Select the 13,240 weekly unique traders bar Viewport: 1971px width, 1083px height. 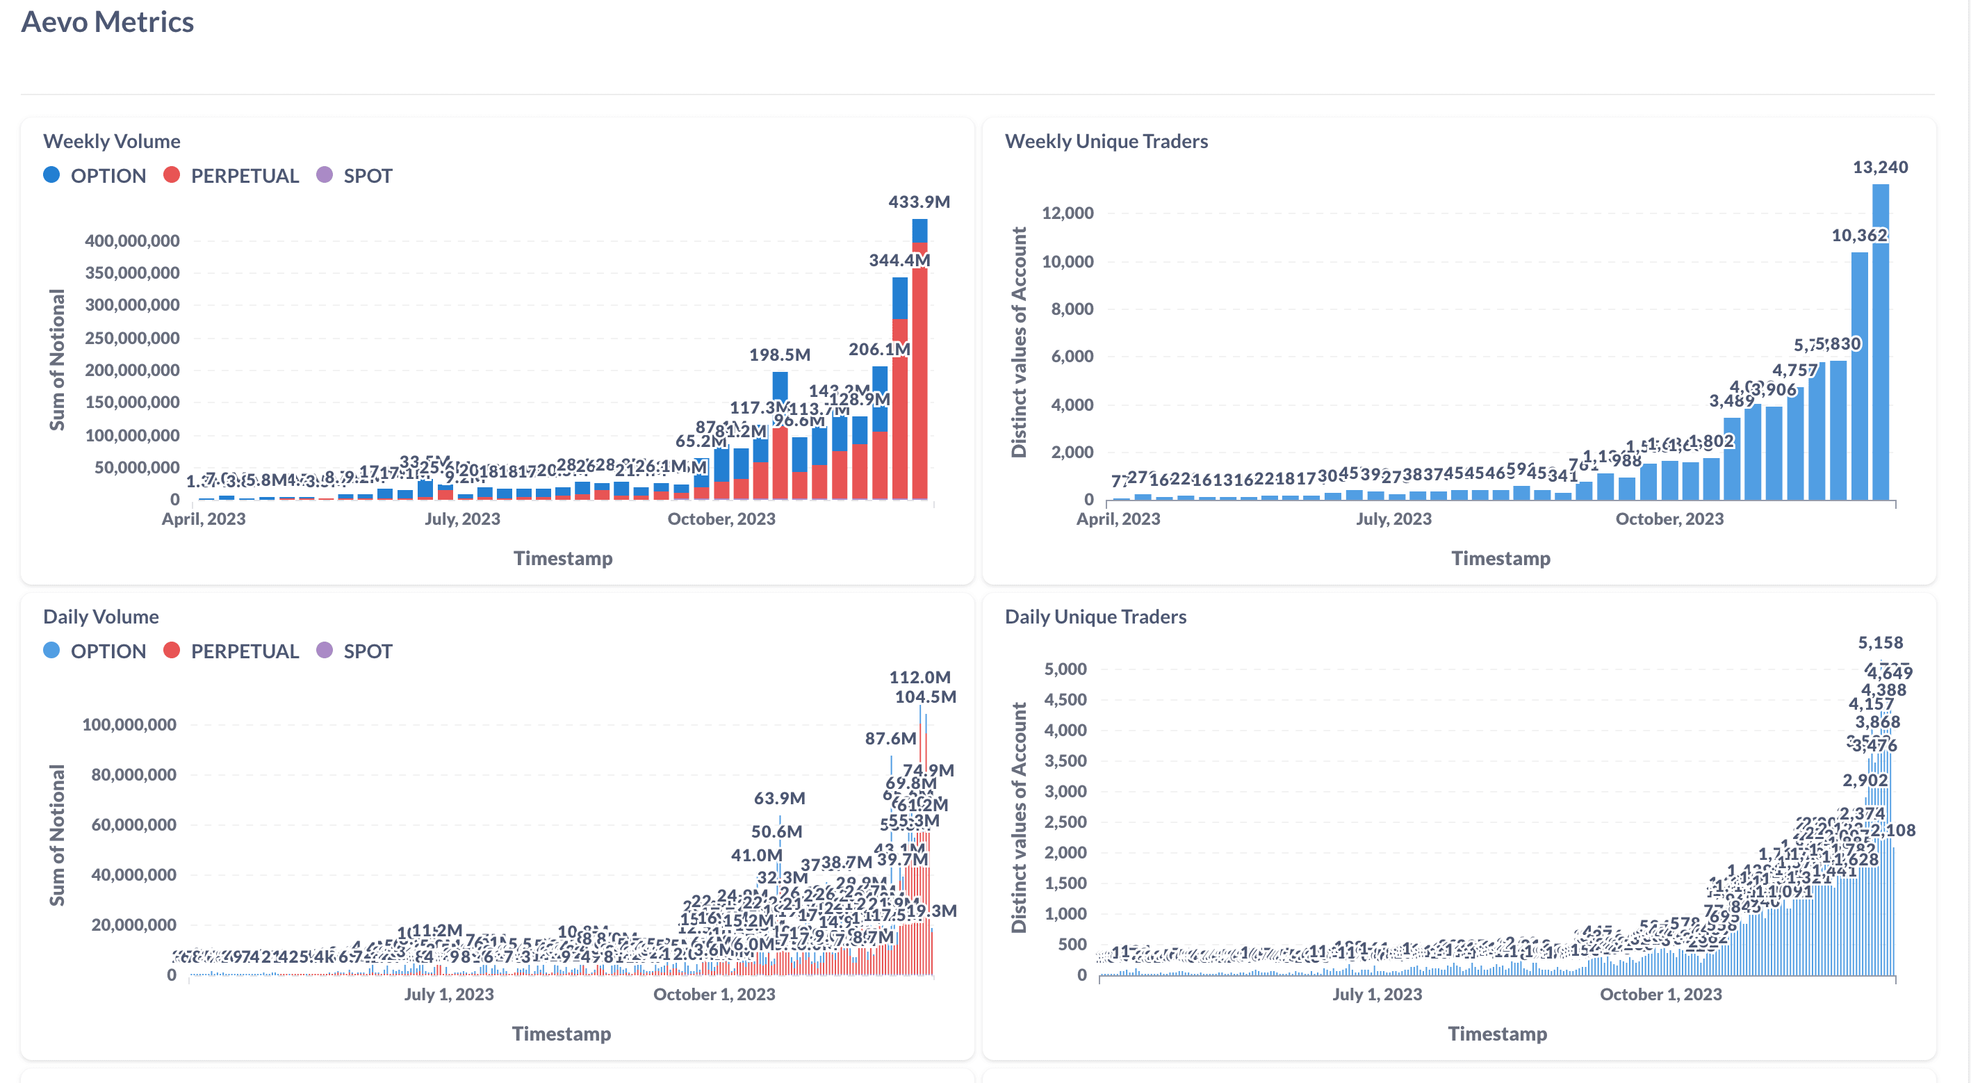click(1880, 342)
